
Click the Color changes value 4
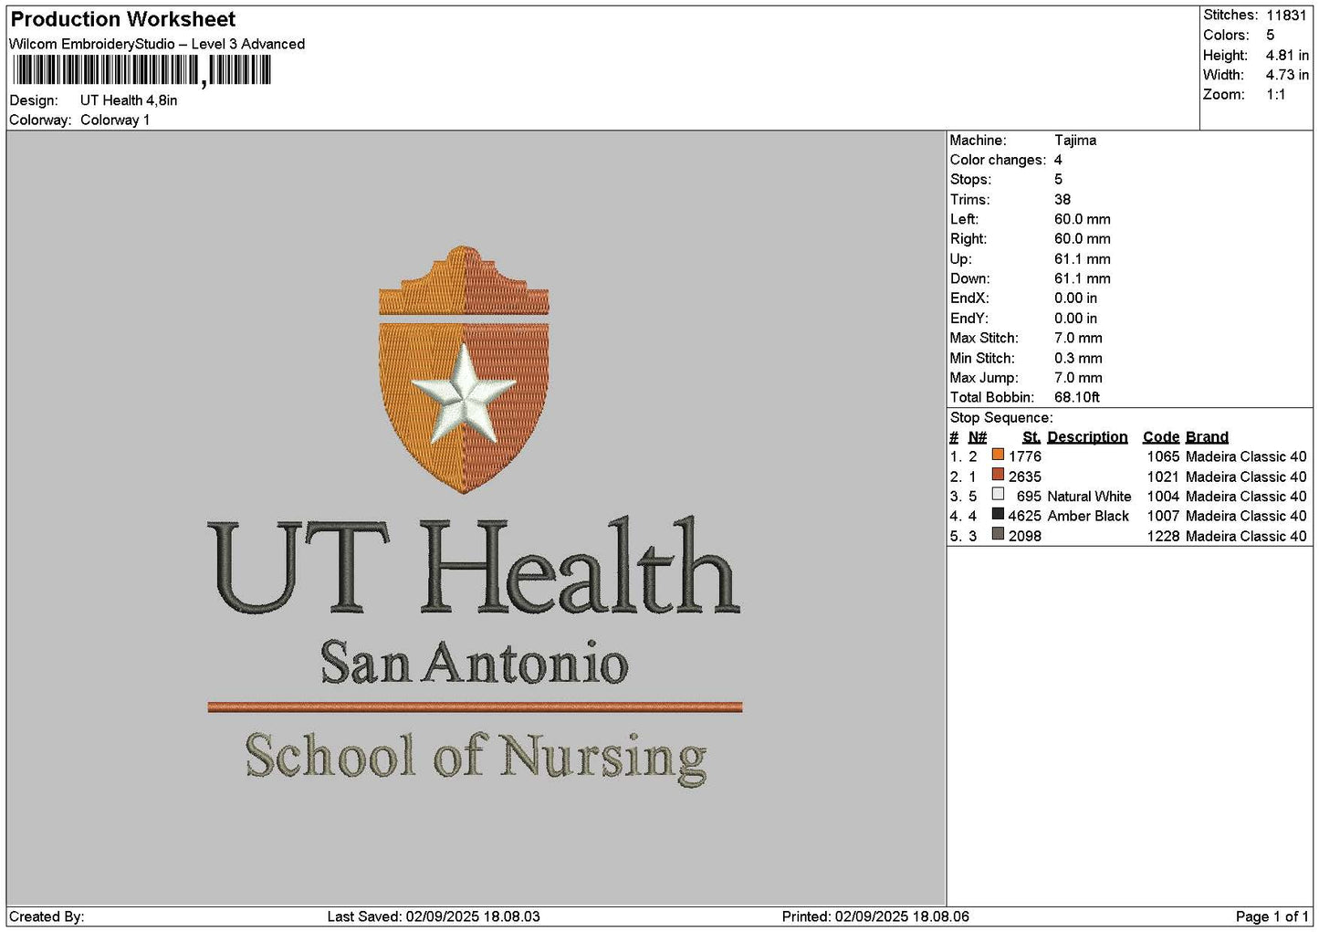coord(1058,160)
